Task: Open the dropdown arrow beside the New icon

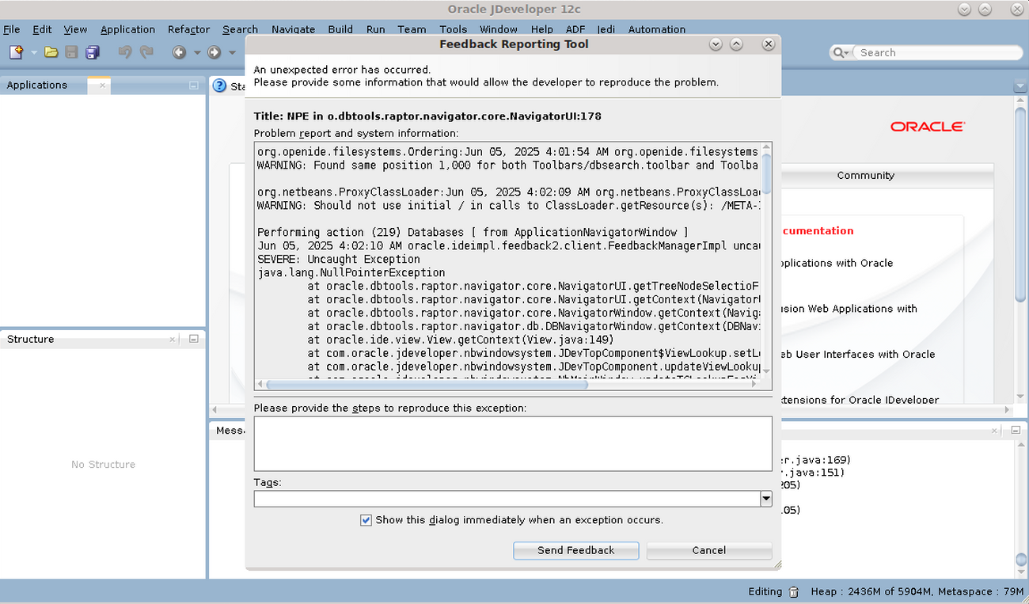Action: click(34, 52)
